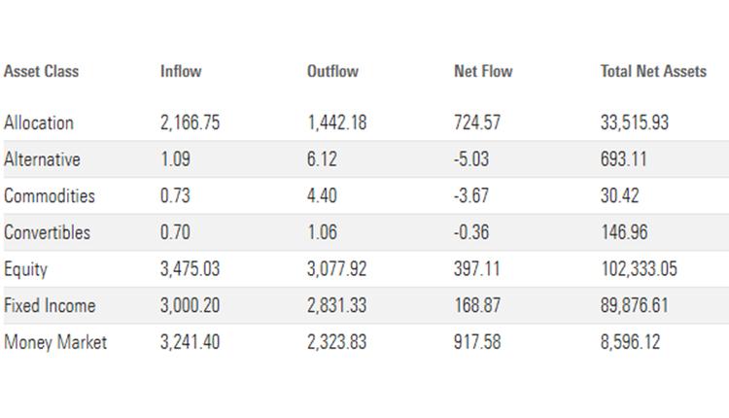
Task: Select the Allocation row label
Action: [x=39, y=122]
